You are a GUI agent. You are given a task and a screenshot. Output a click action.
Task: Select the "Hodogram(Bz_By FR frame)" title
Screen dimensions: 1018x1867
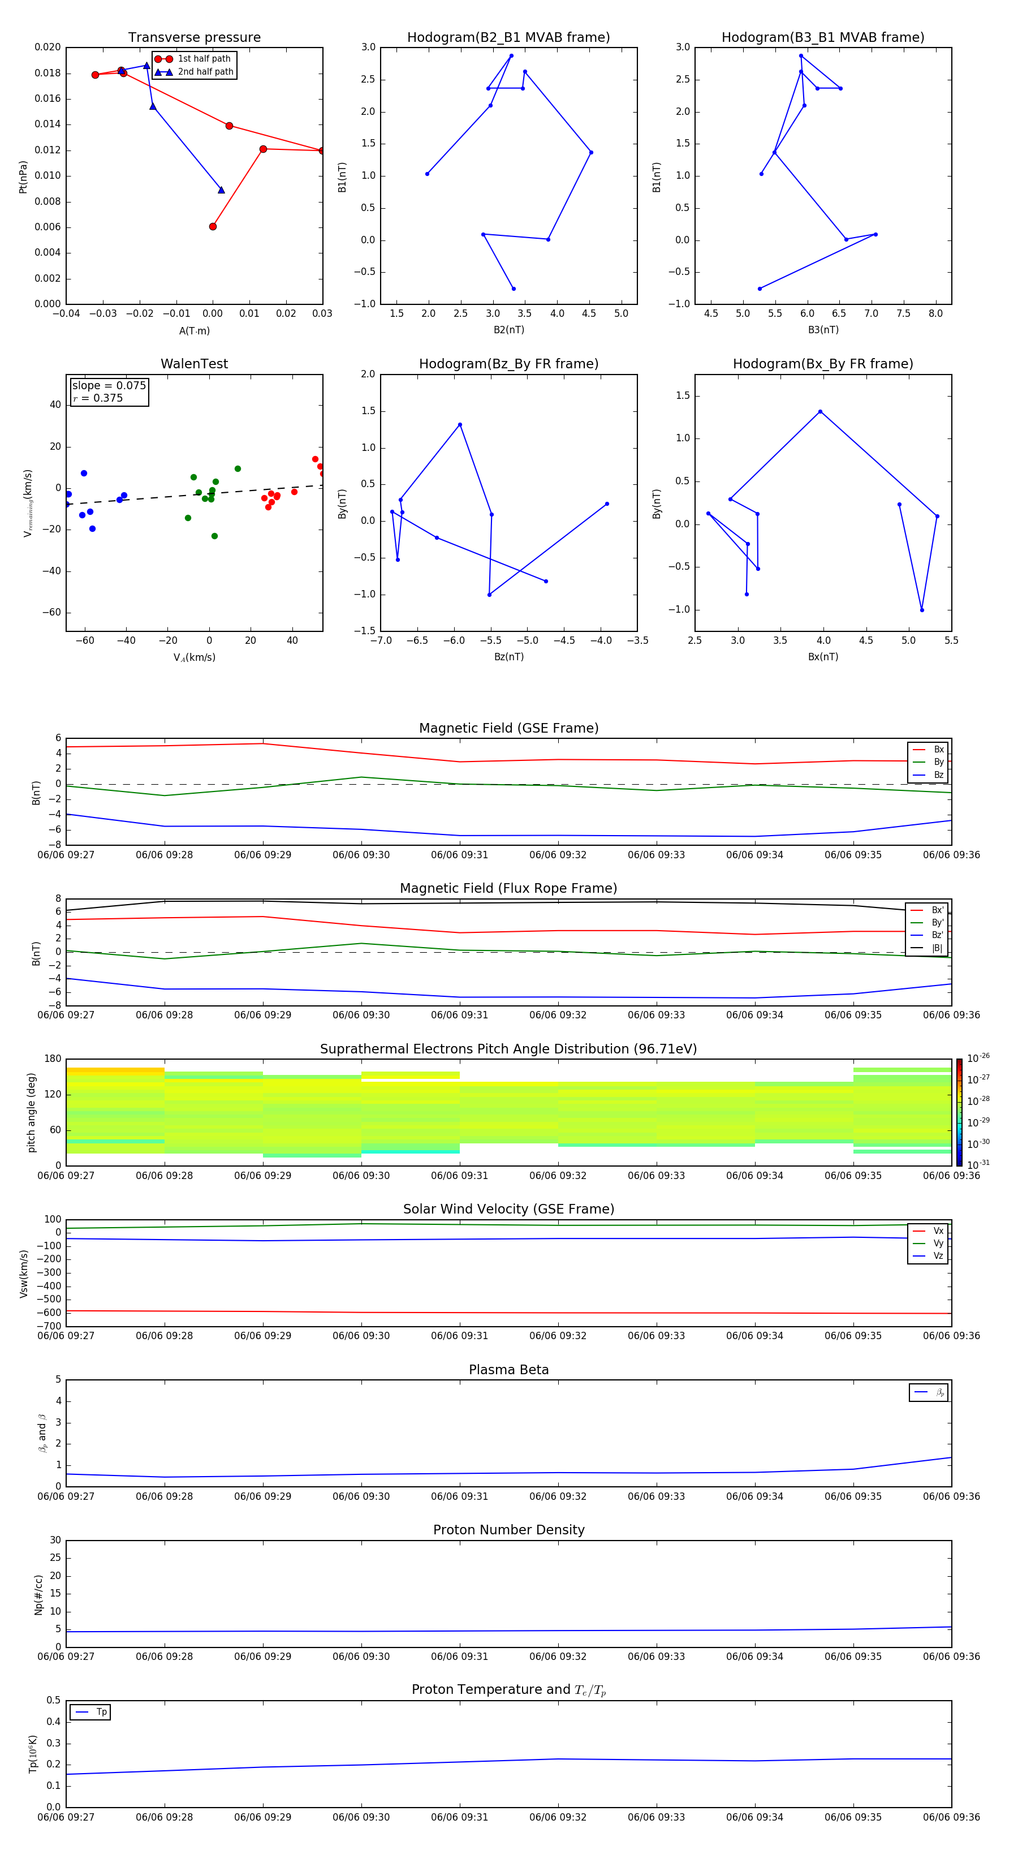tap(508, 364)
